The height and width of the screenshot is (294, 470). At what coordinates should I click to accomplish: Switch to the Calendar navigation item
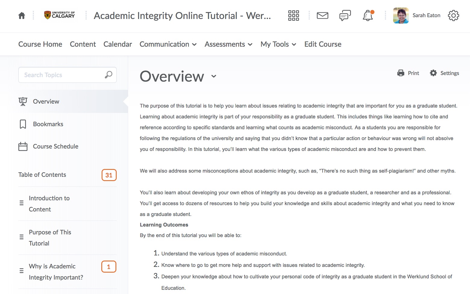[x=118, y=44]
